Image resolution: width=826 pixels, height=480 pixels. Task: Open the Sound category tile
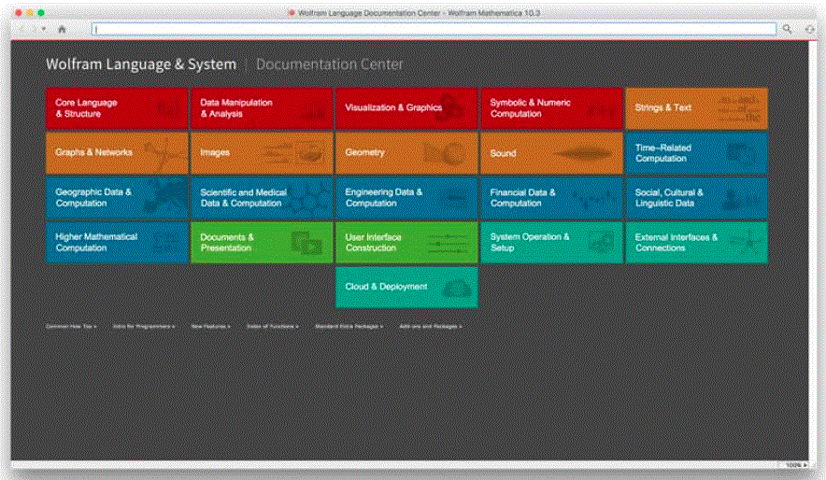[551, 153]
